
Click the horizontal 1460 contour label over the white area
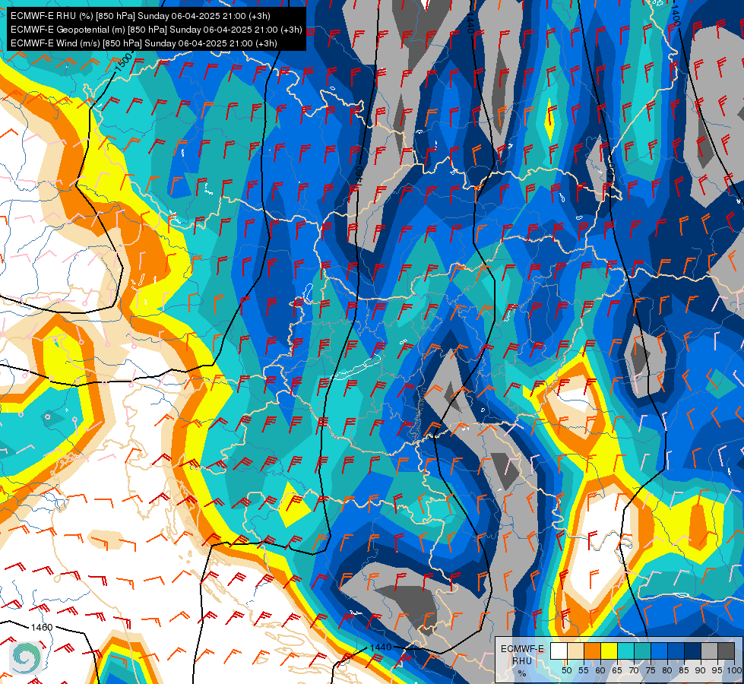point(42,627)
